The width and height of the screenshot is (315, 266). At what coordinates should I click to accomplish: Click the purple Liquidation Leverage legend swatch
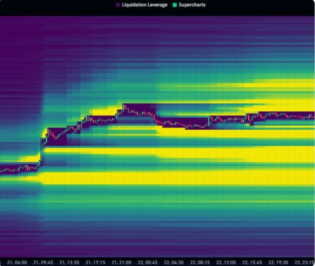118,5
